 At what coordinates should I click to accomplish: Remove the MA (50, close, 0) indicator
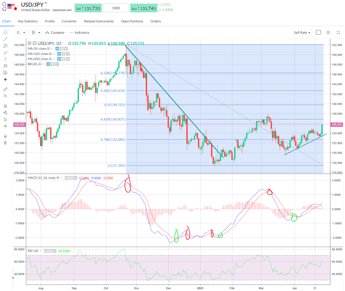tap(66, 49)
